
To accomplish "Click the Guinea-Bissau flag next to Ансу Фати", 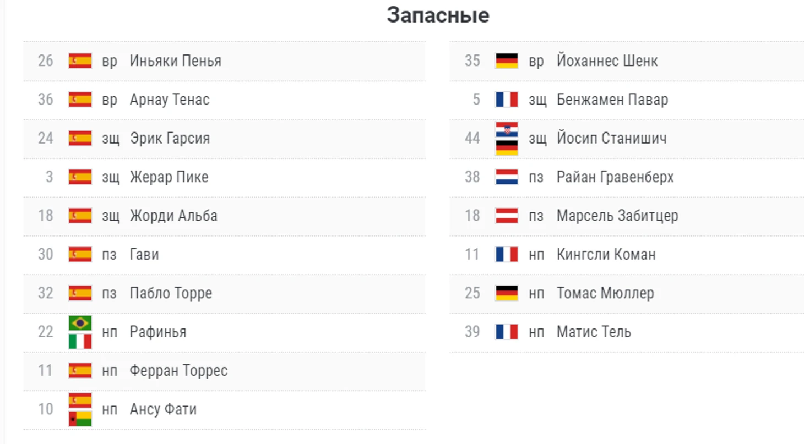I will (x=80, y=419).
